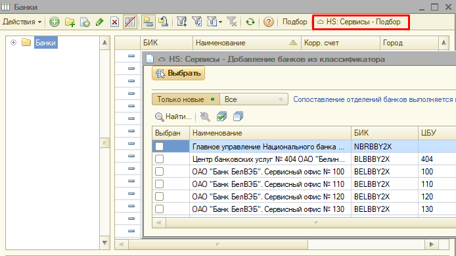Image resolution: width=456 pixels, height=256 pixels.
Task: Expand the Банки tree folder
Action: 13,43
